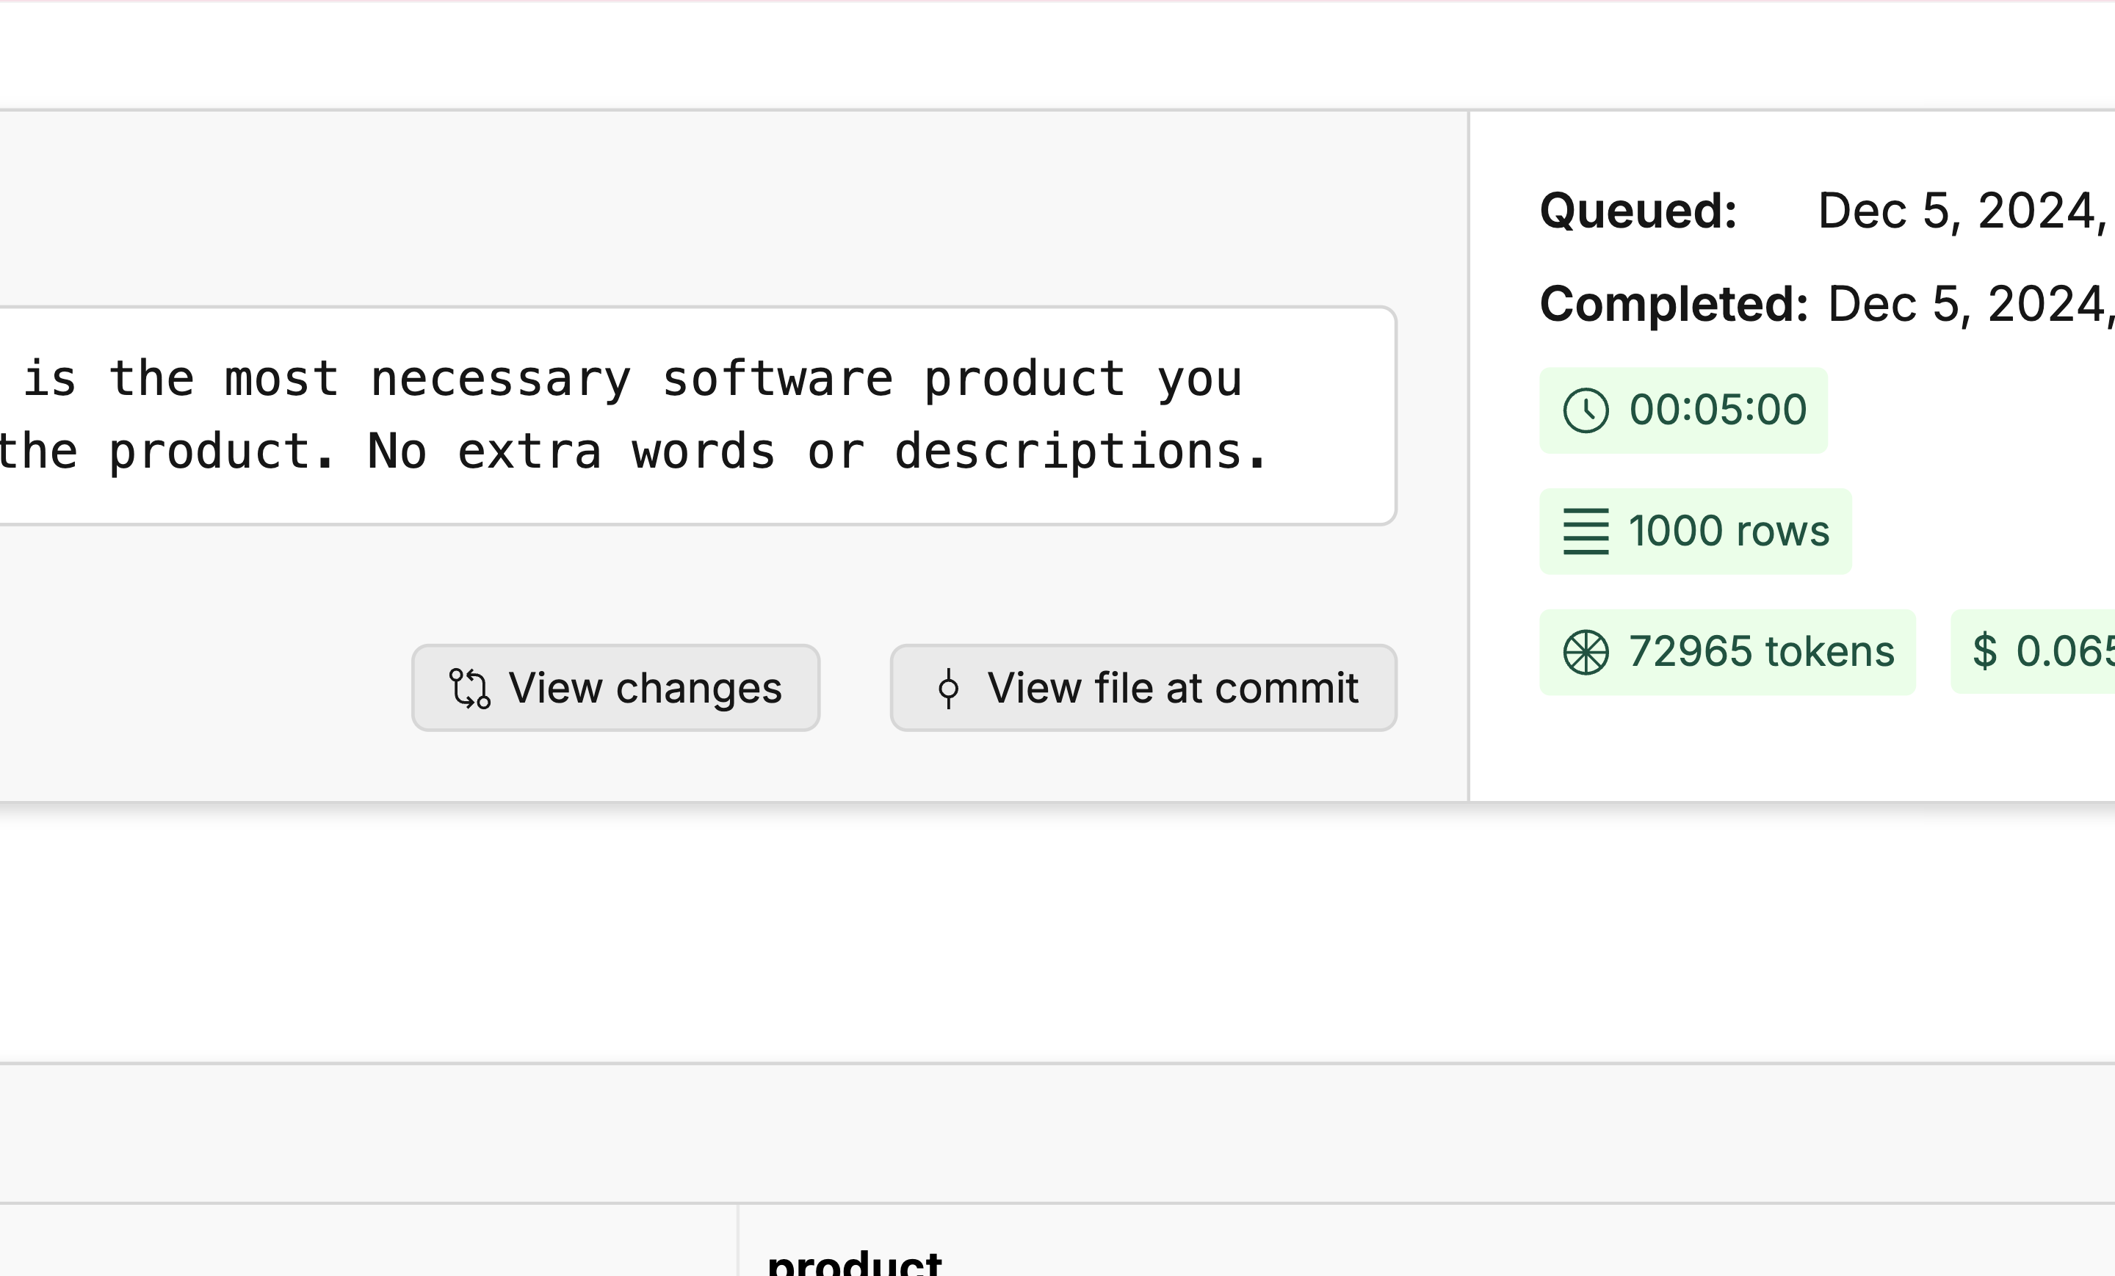Screen dimensions: 2115x1276
Task: Click the clock icon beside the duration
Action: coord(1586,410)
